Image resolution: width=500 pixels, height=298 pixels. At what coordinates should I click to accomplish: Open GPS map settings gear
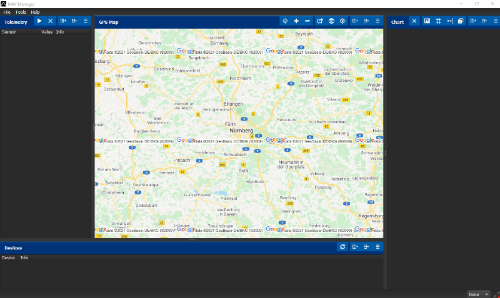pos(342,21)
